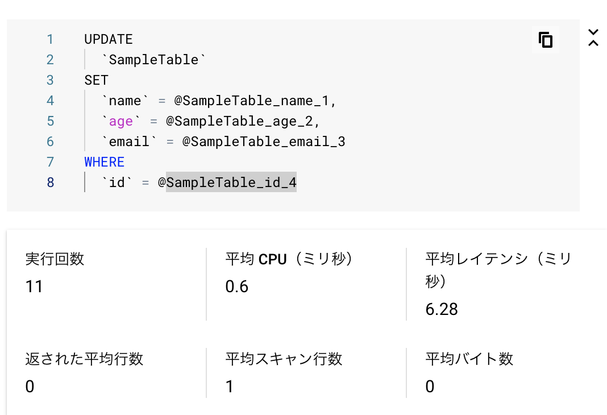Click the @SampleTable_name_1 parameter

pyautogui.click(x=251, y=101)
